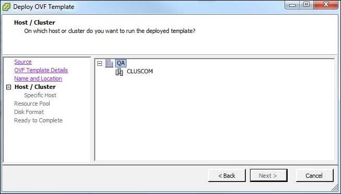The height and width of the screenshot is (194, 341).
Task: Go to OVF Template Details step
Action: (41, 70)
